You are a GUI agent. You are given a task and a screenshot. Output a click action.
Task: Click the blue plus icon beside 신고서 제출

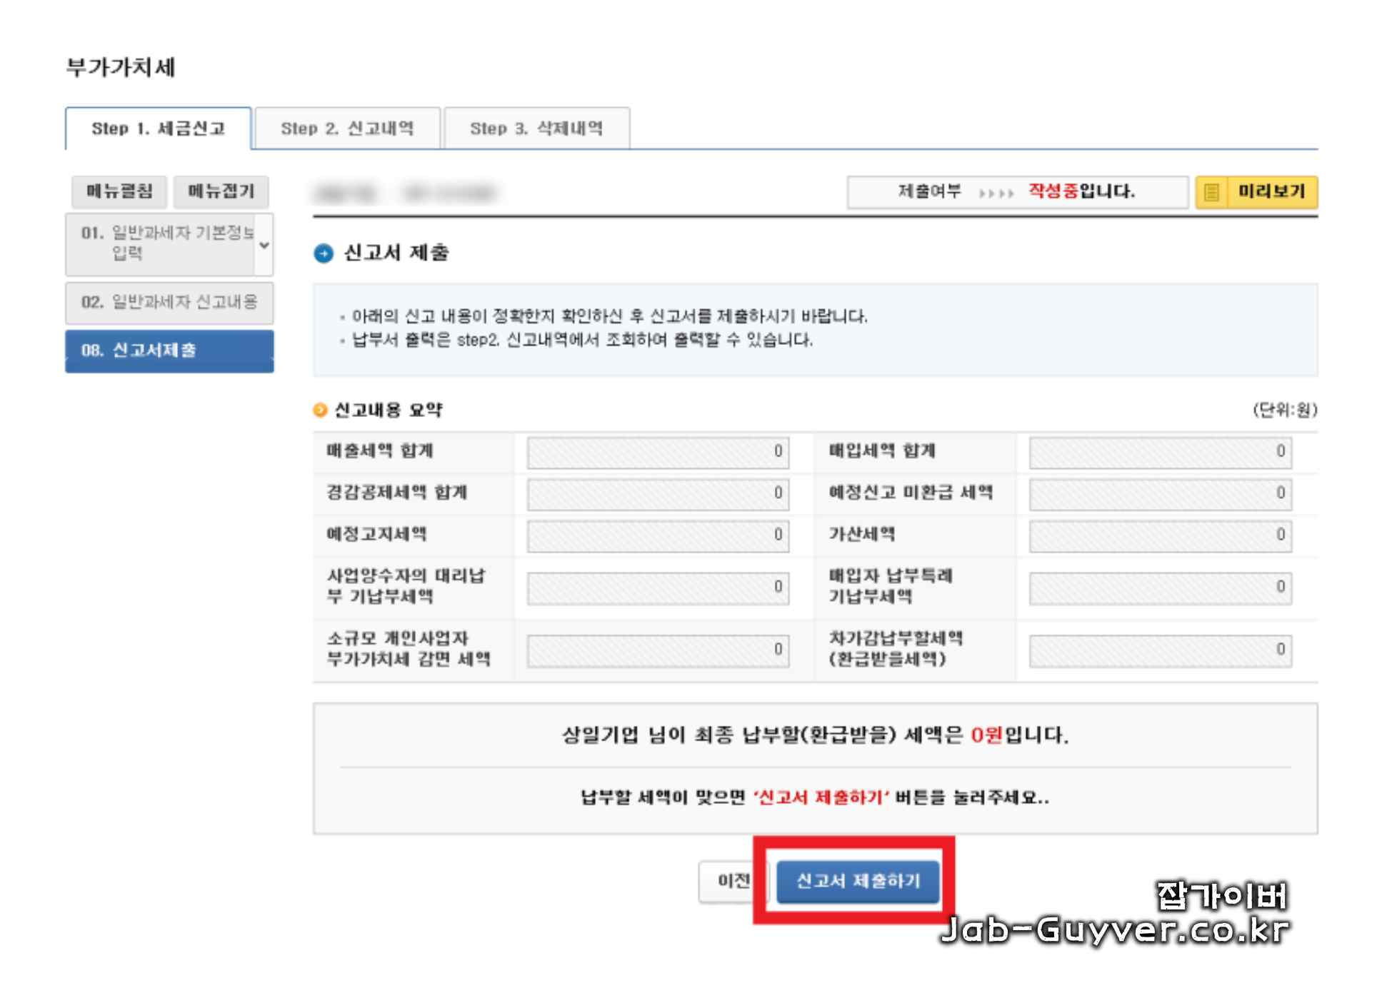[324, 253]
